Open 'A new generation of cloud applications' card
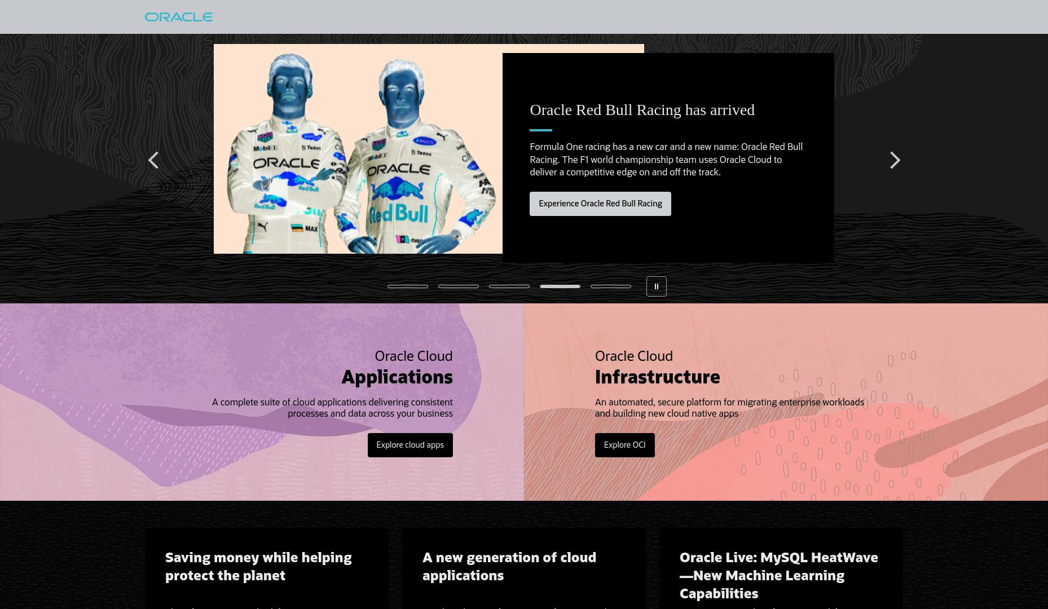This screenshot has width=1048, height=609. point(524,568)
